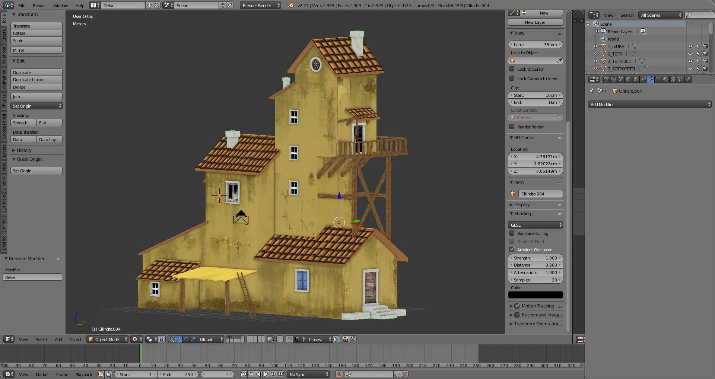Toggle the 3D manipulator widget icon

coord(171,339)
